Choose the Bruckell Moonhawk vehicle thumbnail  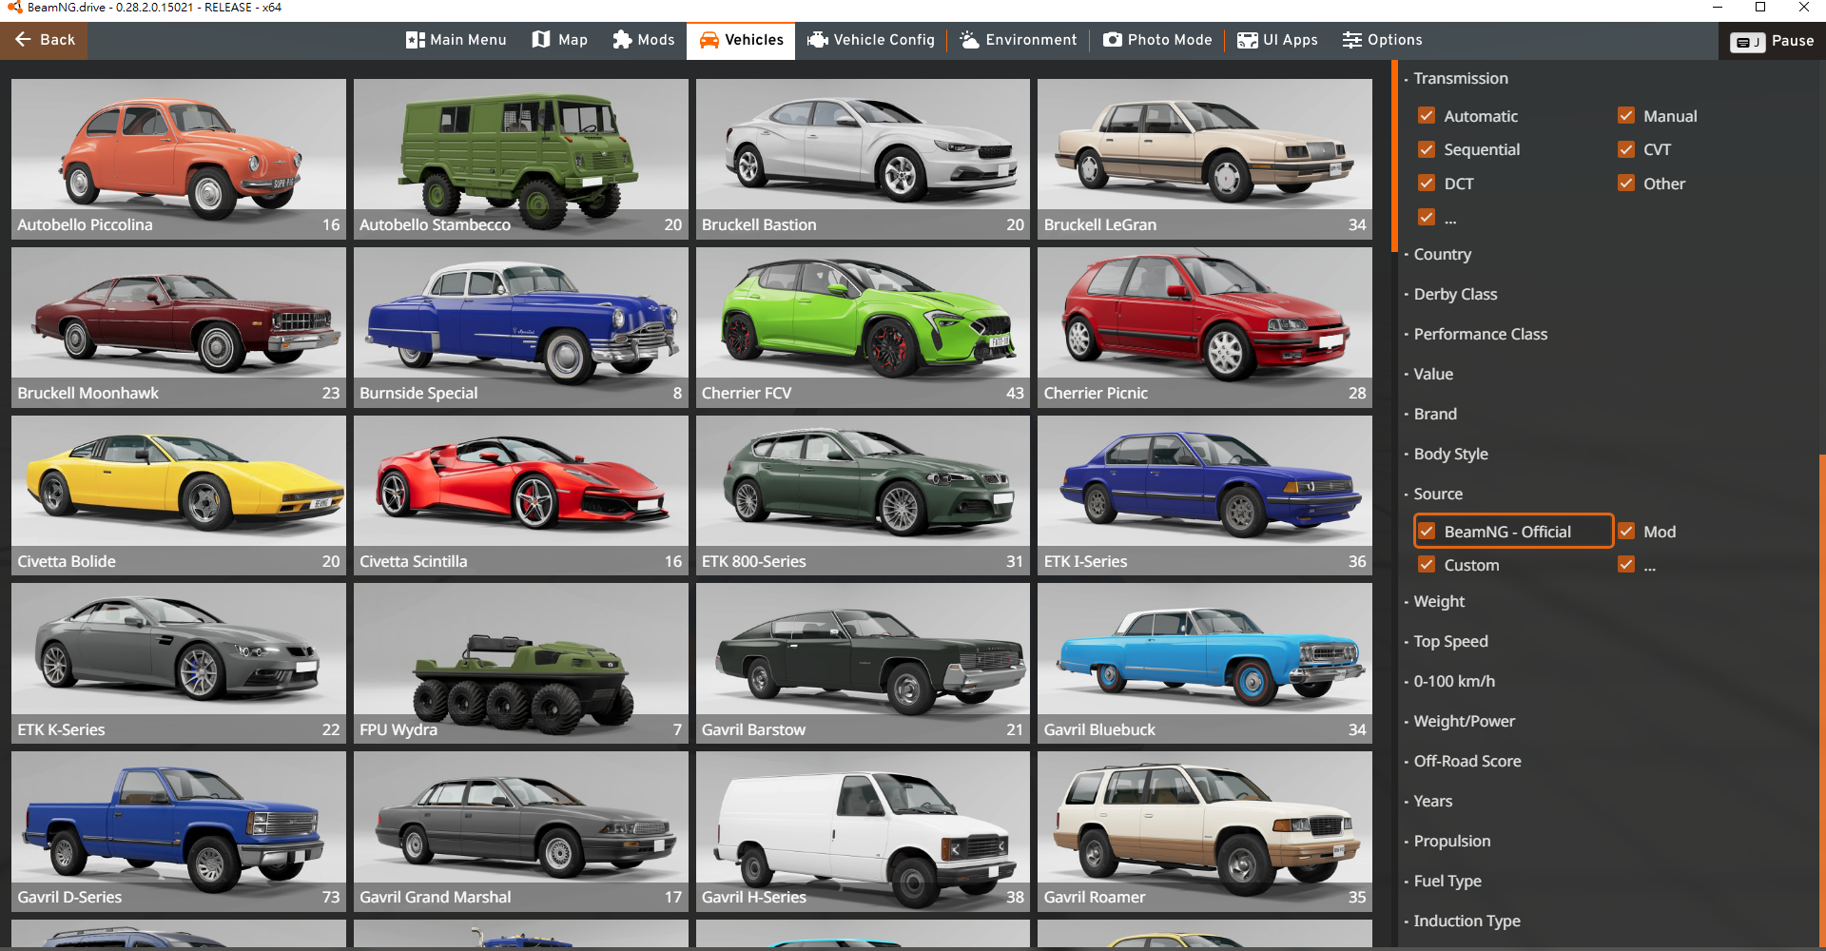pos(179,327)
